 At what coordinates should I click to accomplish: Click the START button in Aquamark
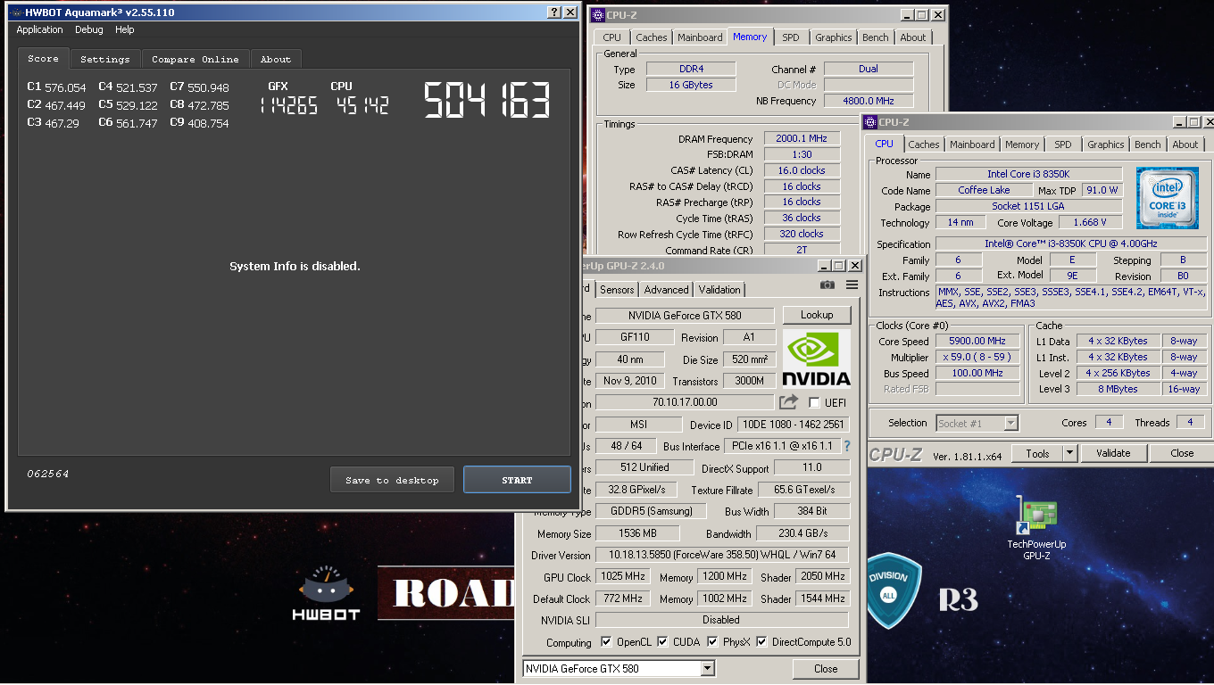(517, 480)
